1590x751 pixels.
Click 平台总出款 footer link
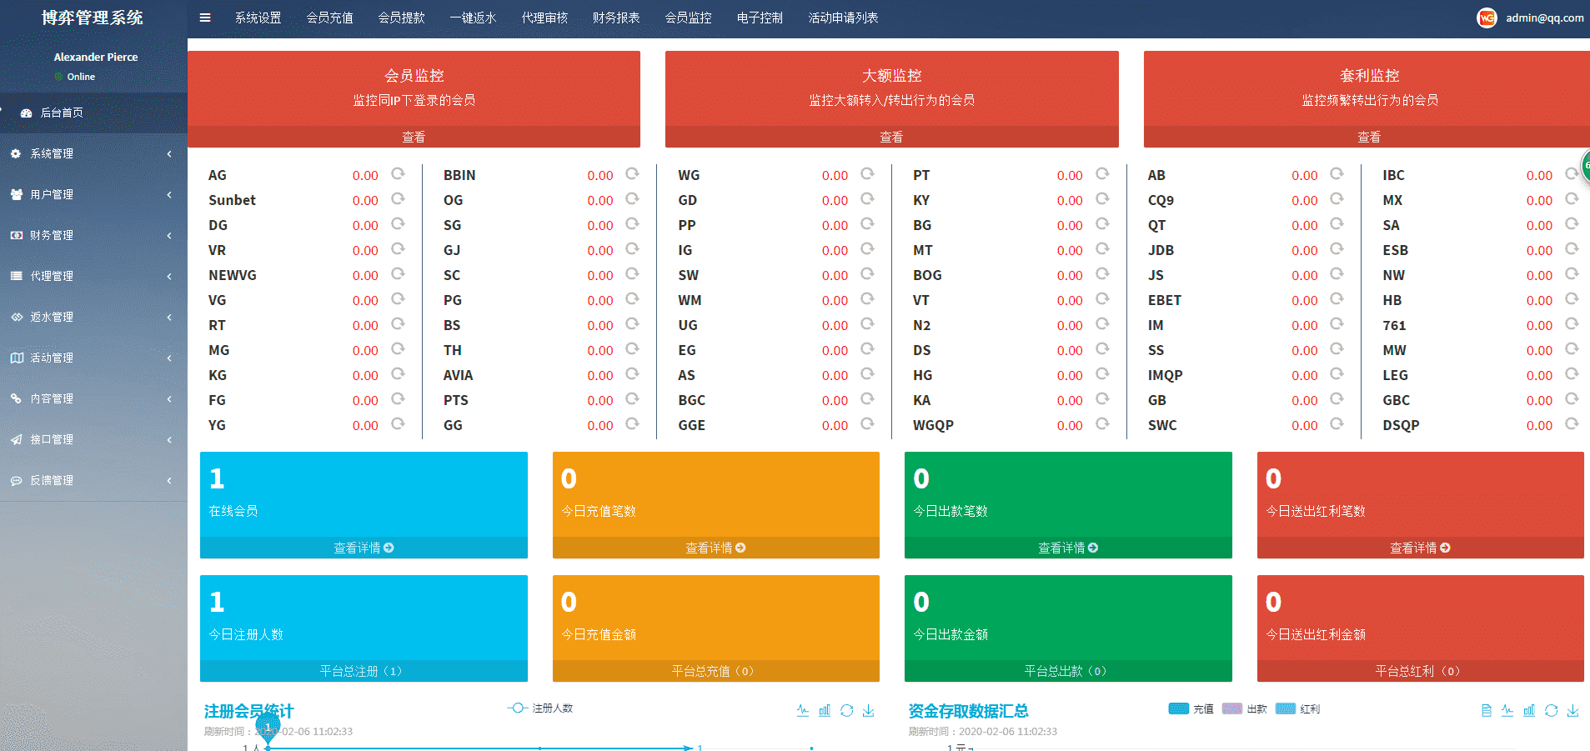1068,671
